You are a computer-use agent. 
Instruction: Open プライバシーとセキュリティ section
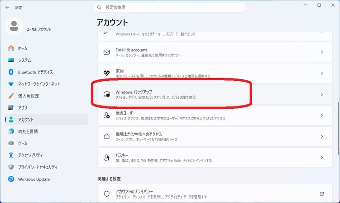click(47, 167)
